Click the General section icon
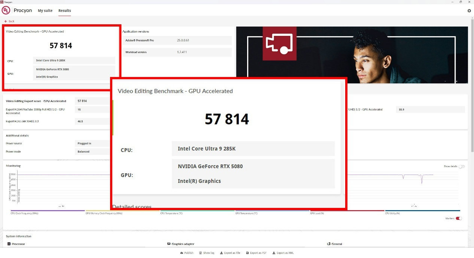 (329, 244)
